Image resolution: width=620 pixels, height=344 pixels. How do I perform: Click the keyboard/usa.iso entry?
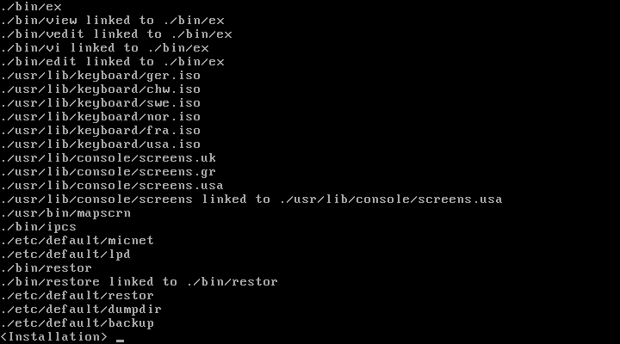(101, 144)
